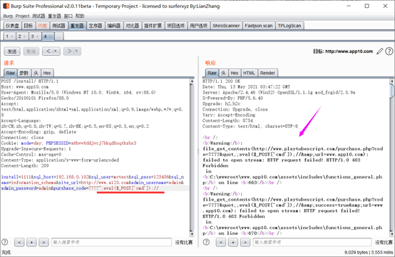Click the Burp Suite logo in title bar
The height and width of the screenshot is (257, 395).
point(6,6)
